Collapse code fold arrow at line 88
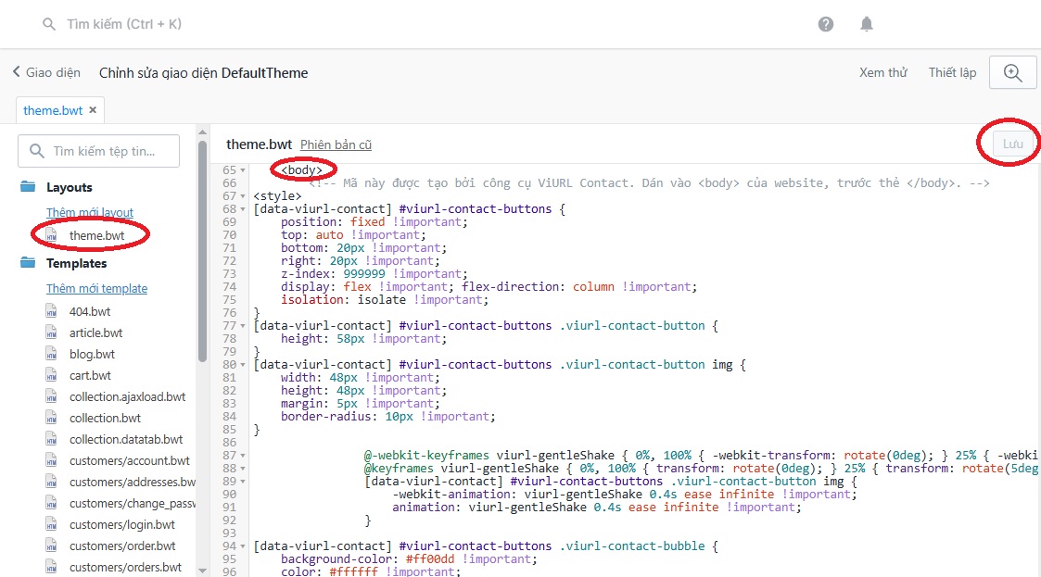 click(243, 469)
